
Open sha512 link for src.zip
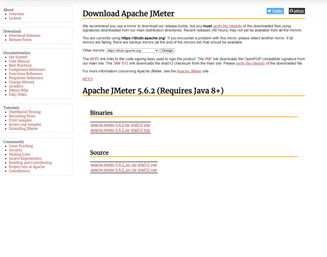tap(144, 170)
